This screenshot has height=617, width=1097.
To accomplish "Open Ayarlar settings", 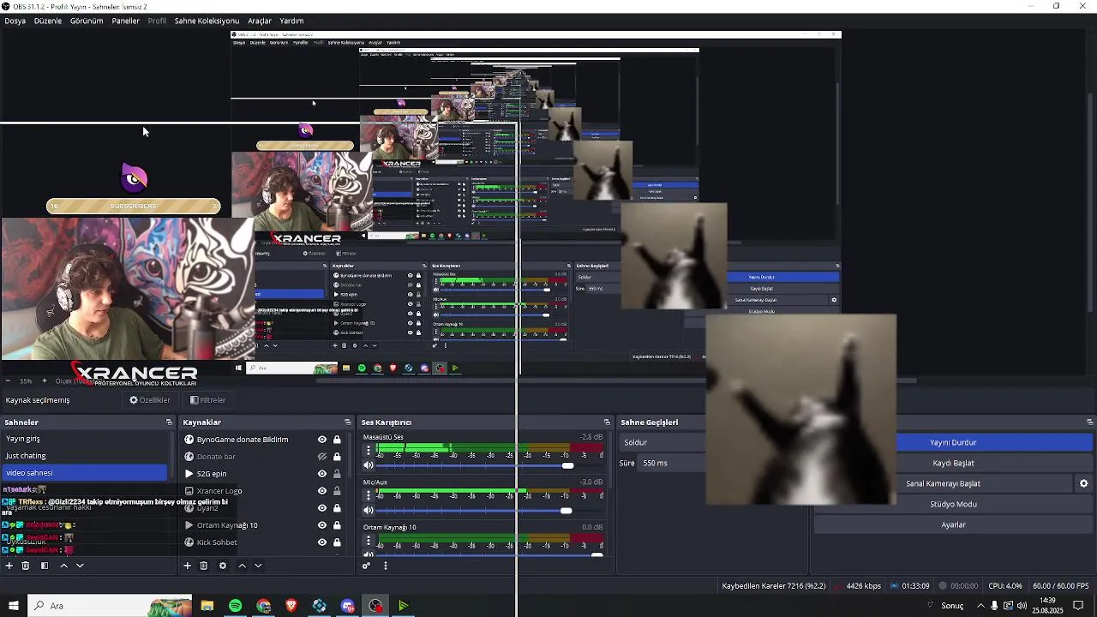I will pyautogui.click(x=953, y=524).
